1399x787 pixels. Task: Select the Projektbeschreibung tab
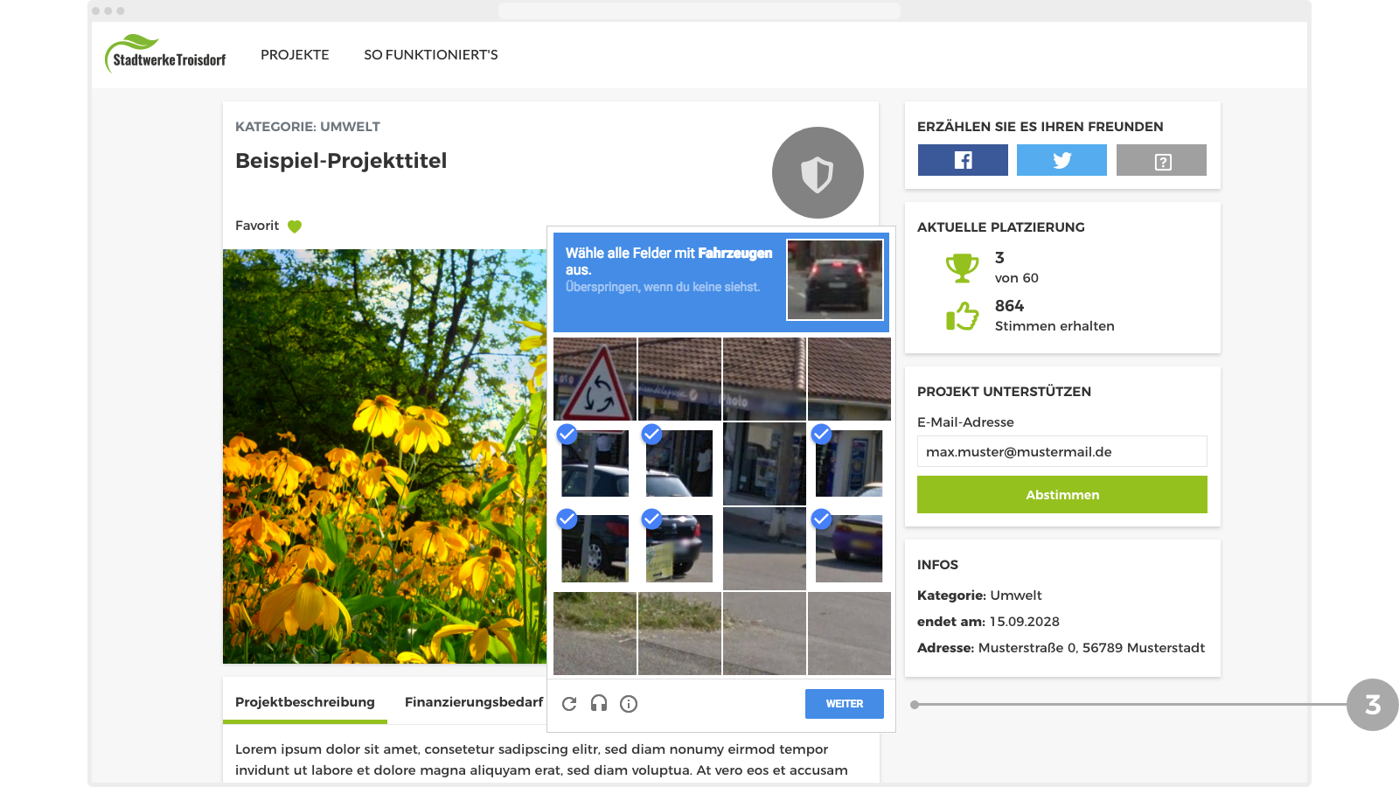click(305, 702)
